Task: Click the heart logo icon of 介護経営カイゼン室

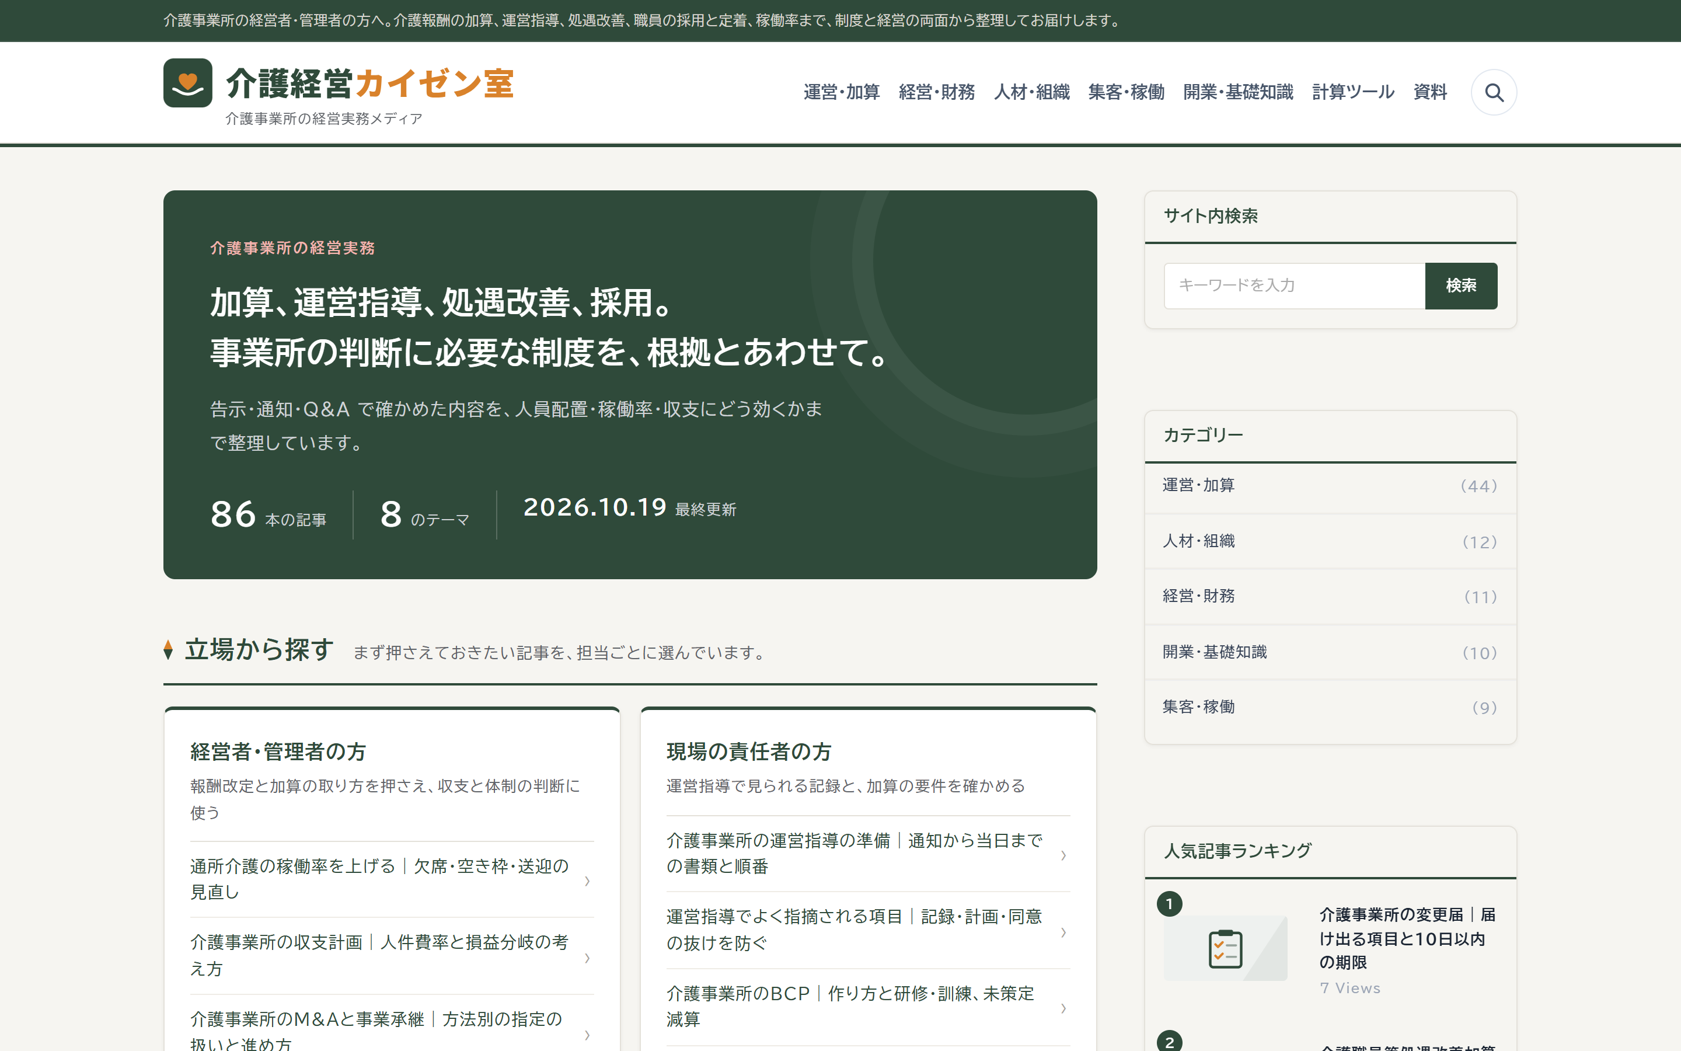Action: pyautogui.click(x=187, y=83)
